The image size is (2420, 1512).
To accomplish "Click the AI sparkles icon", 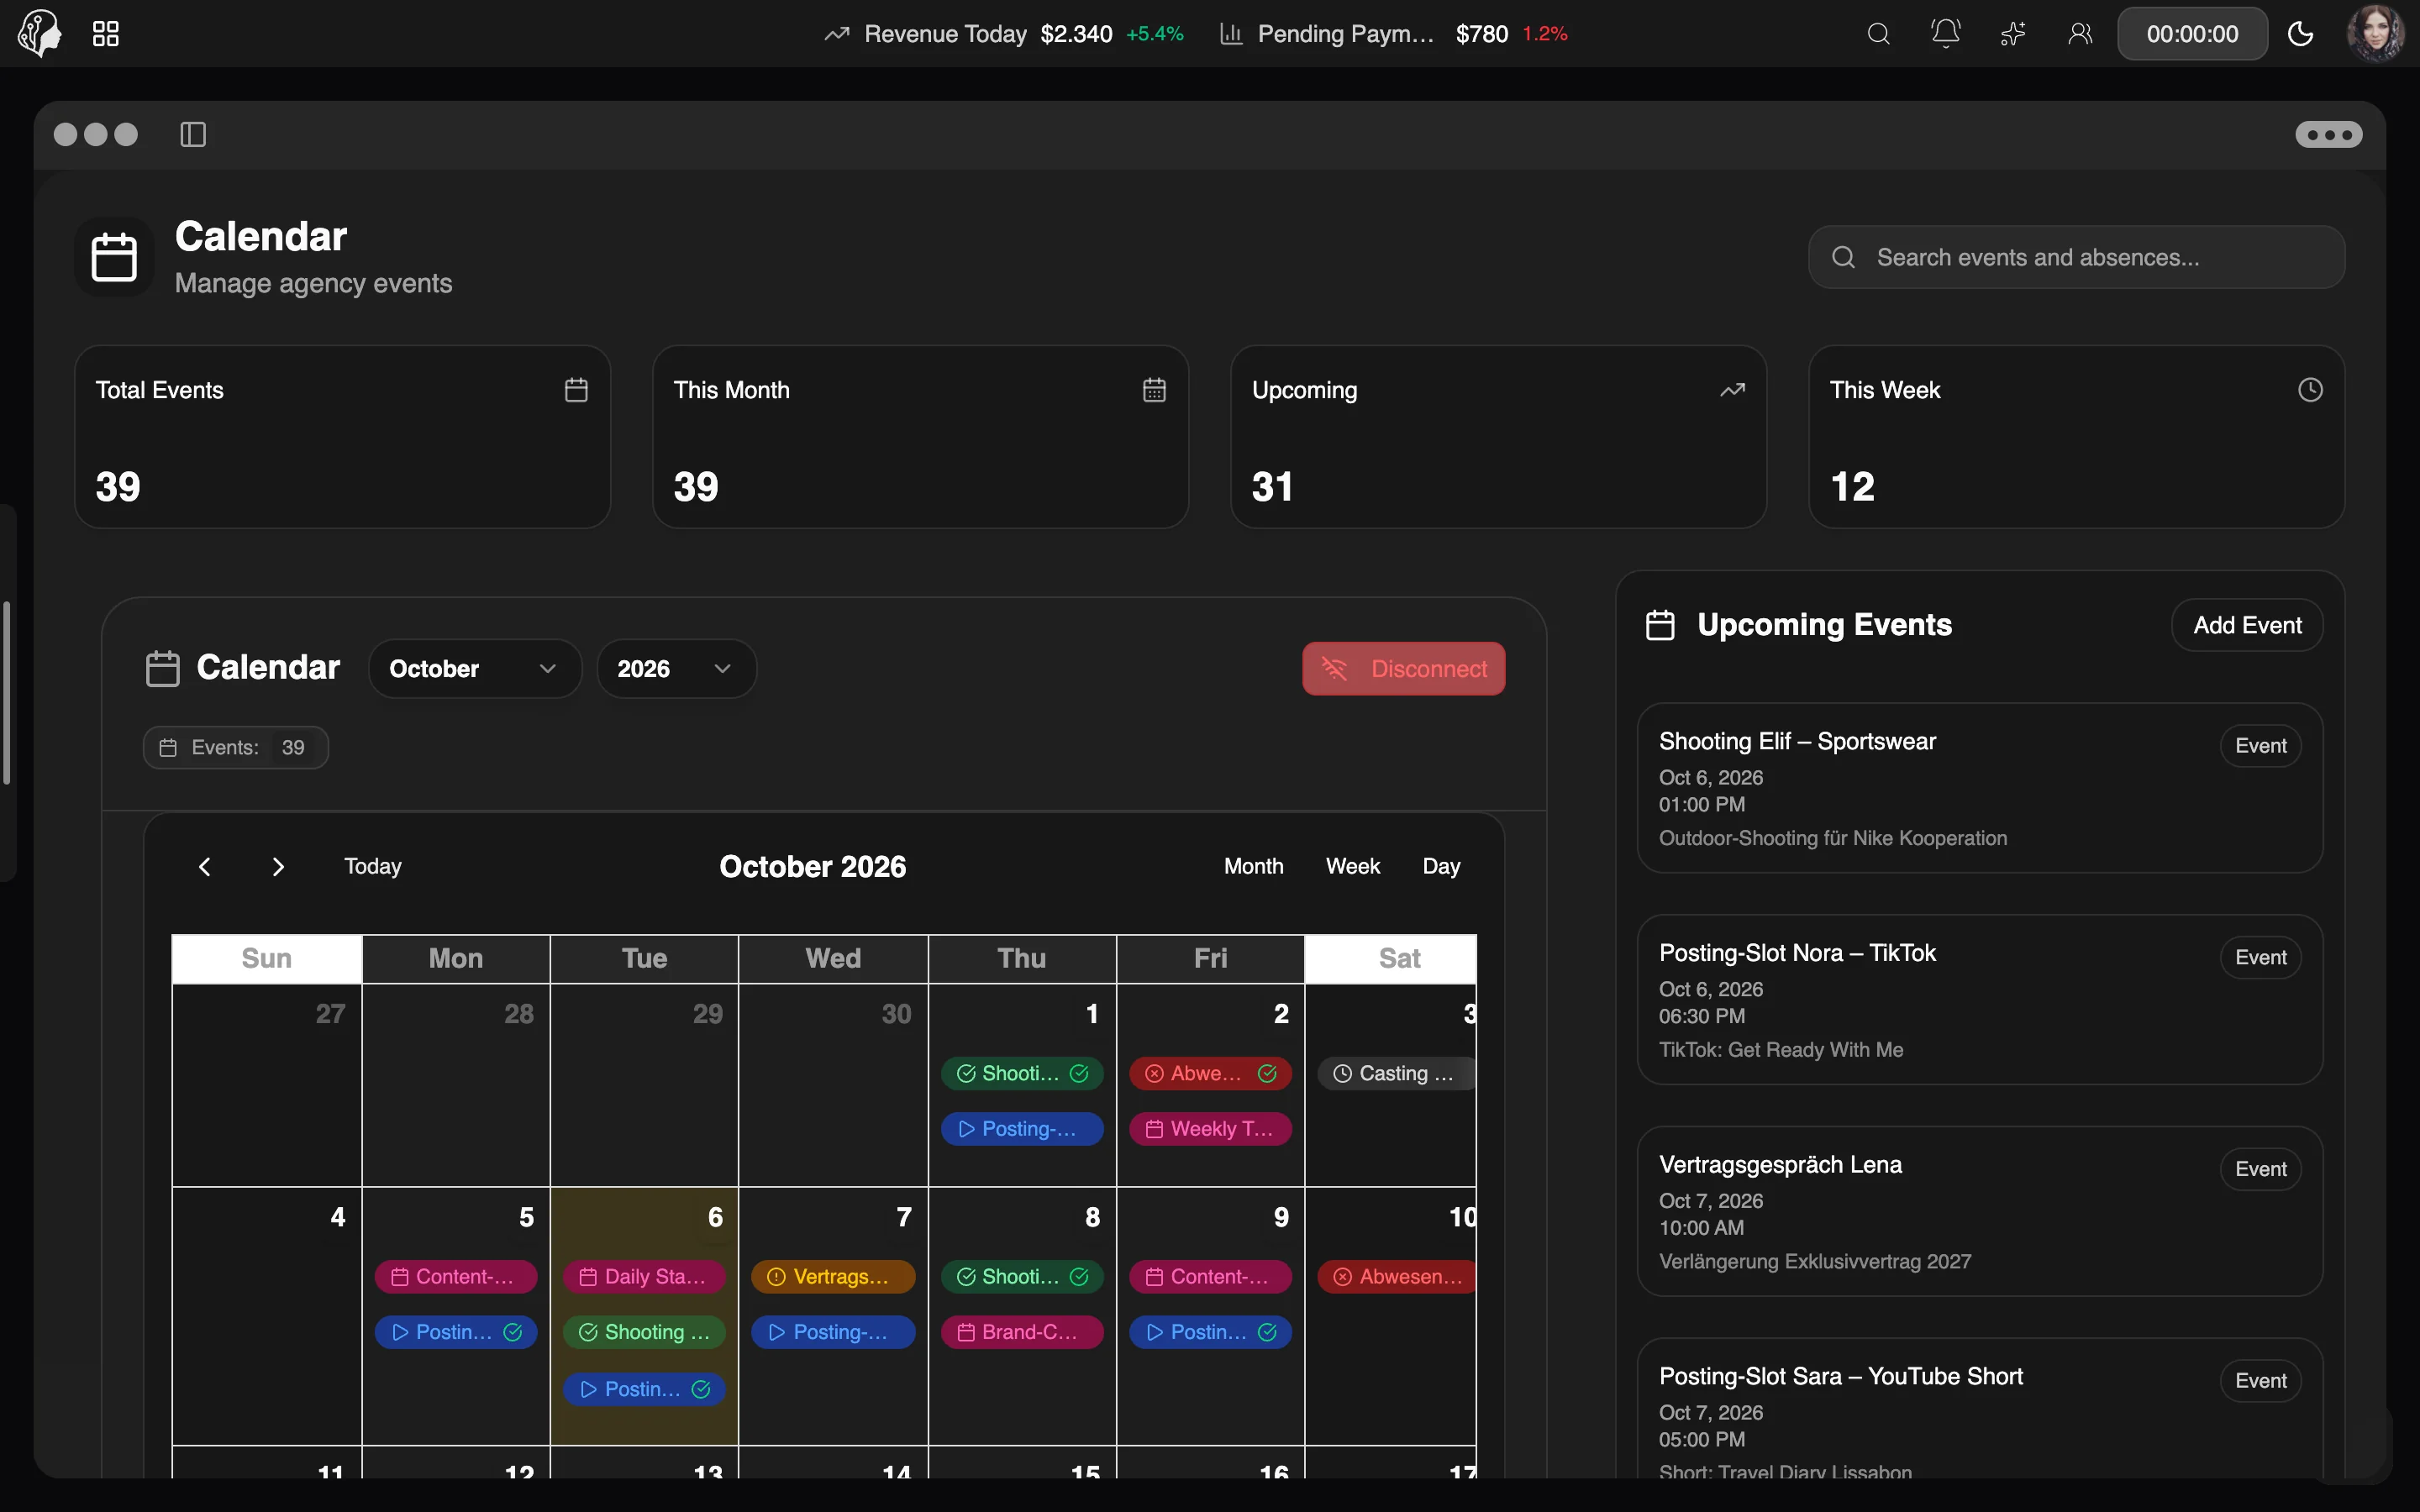I will point(2012,34).
